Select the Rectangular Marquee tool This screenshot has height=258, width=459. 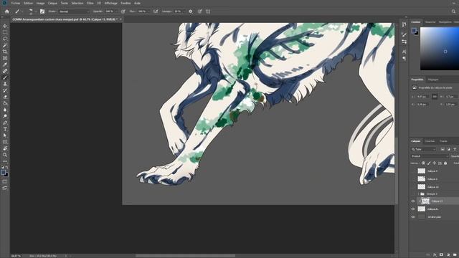coord(5,32)
